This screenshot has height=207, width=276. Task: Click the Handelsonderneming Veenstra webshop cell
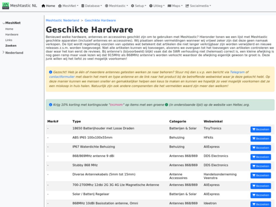[220, 176]
